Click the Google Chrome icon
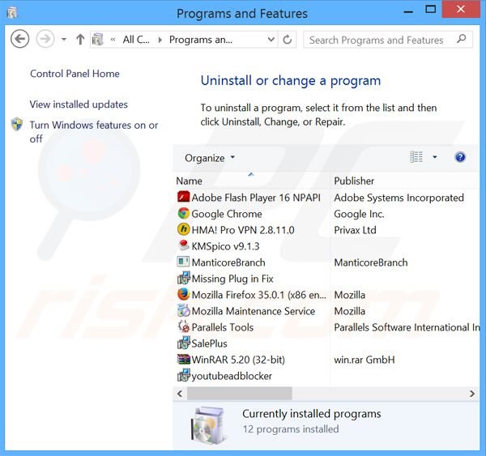Screen dimensions: 486x456 click(183, 213)
